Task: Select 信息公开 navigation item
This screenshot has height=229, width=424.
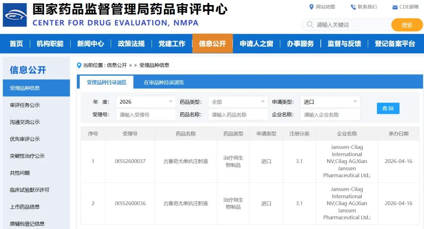Action: (212, 44)
